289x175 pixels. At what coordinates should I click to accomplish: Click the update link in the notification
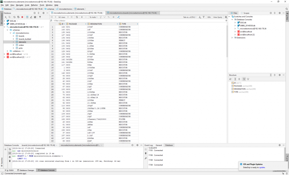[262, 167]
